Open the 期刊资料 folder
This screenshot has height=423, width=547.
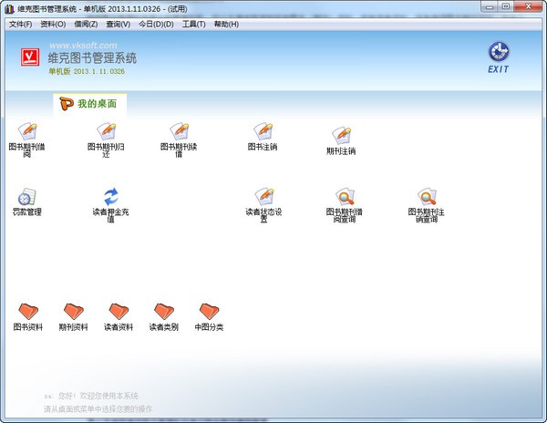pos(73,312)
